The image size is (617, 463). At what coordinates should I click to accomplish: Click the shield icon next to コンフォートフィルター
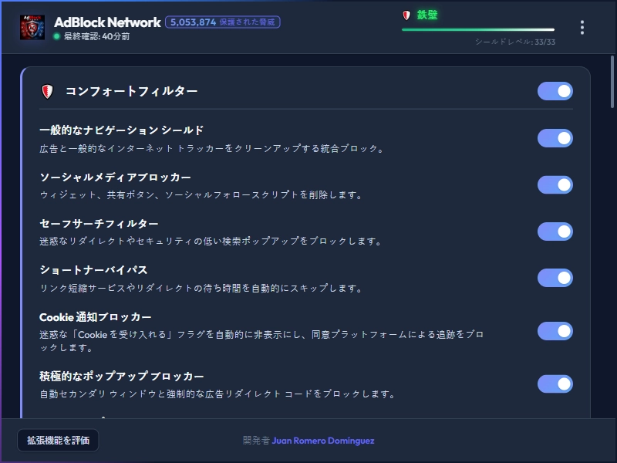click(x=47, y=92)
